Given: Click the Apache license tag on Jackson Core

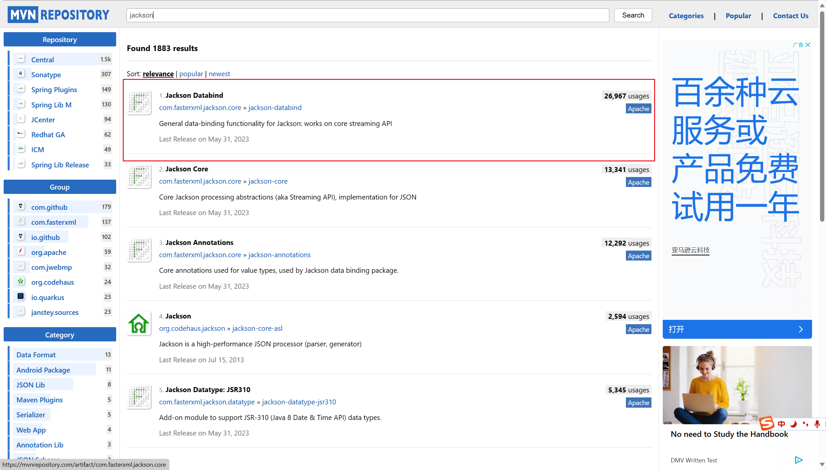Looking at the screenshot, I should click(638, 182).
